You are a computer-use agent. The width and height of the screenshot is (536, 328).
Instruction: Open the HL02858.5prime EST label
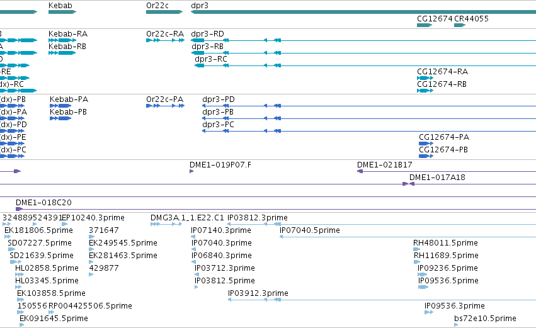(47, 269)
